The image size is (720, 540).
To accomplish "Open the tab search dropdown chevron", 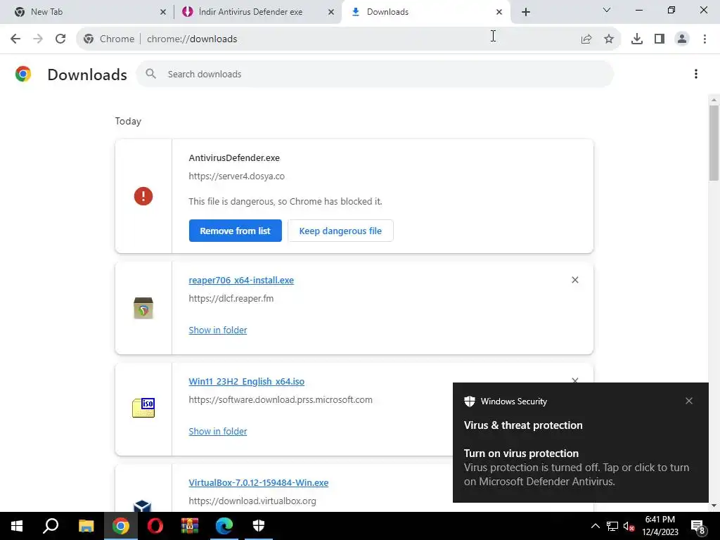I will (606, 10).
